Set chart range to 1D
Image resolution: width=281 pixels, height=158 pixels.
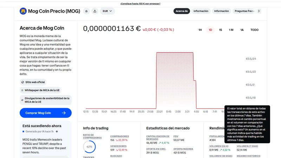[210, 30]
